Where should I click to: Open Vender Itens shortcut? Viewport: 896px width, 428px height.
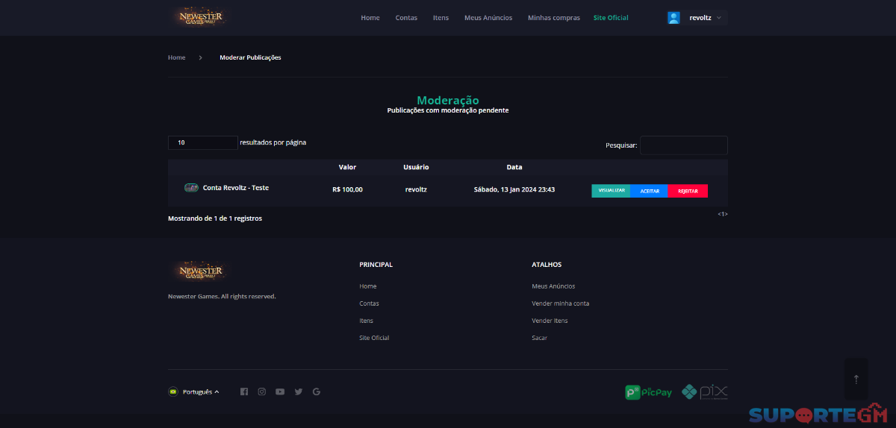click(x=550, y=321)
